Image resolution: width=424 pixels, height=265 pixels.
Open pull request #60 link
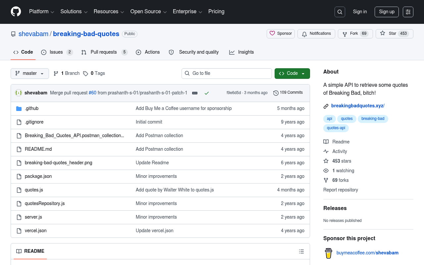click(x=92, y=93)
